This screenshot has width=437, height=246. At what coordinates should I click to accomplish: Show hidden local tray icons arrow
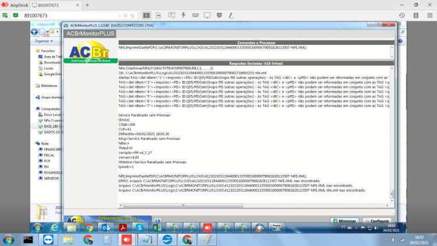[386, 240]
